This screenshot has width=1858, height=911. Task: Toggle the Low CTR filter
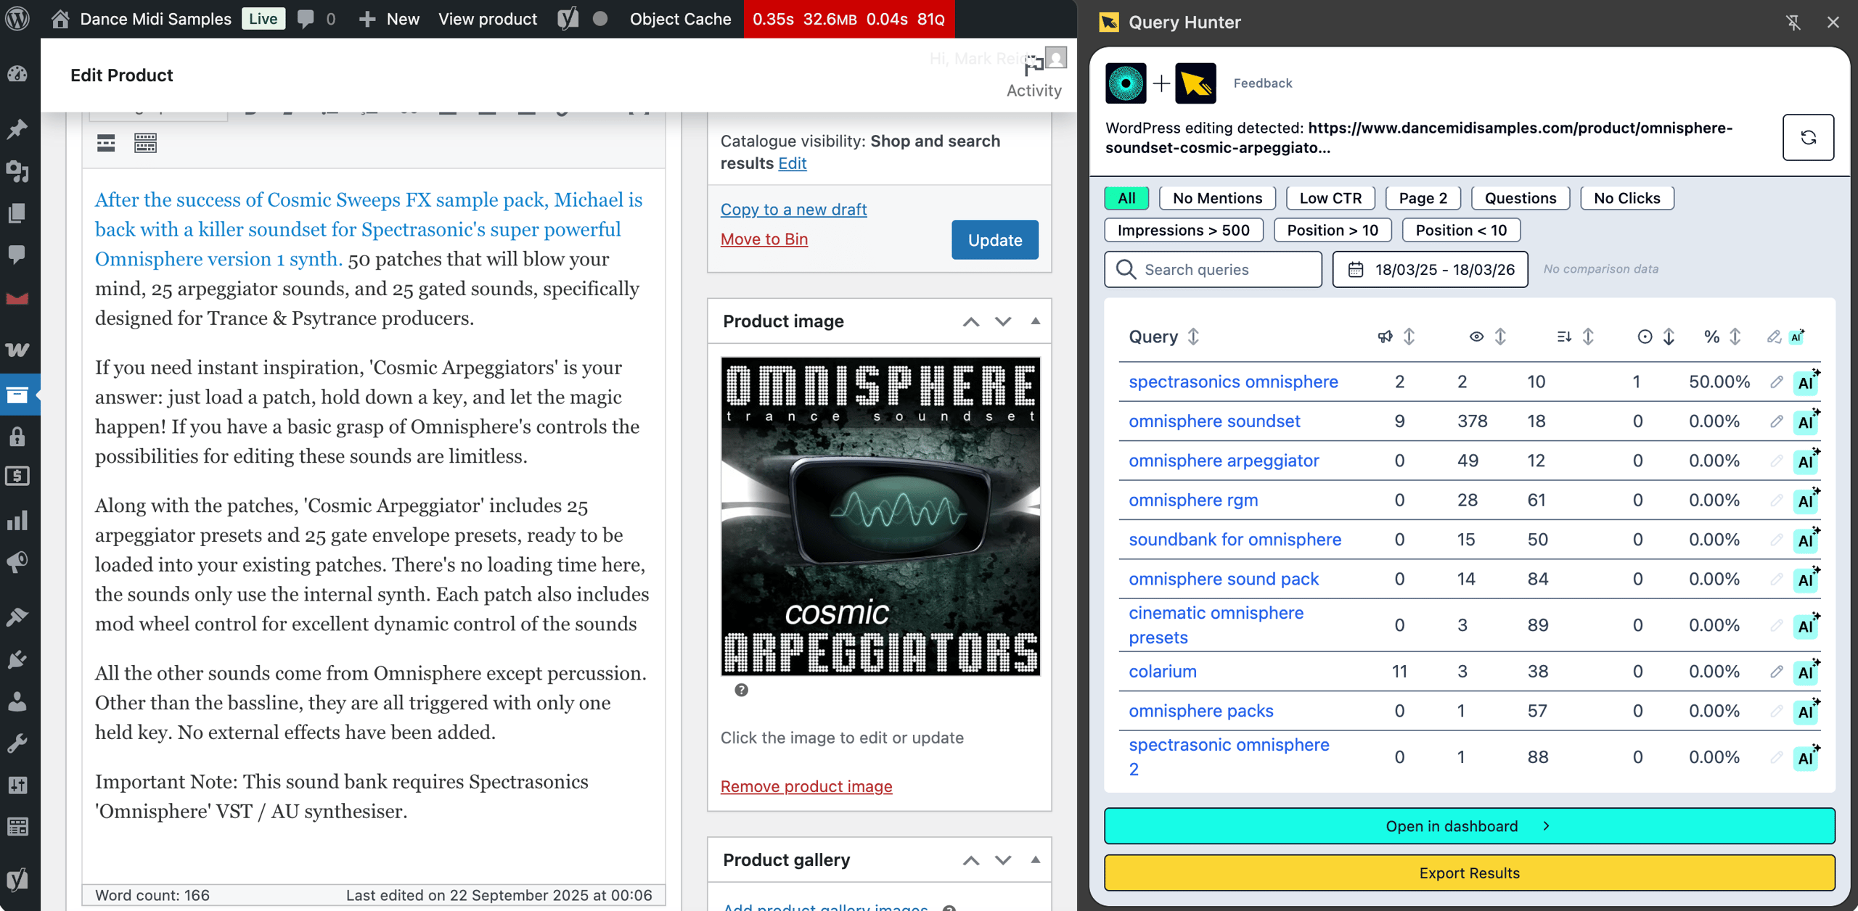pyautogui.click(x=1330, y=197)
